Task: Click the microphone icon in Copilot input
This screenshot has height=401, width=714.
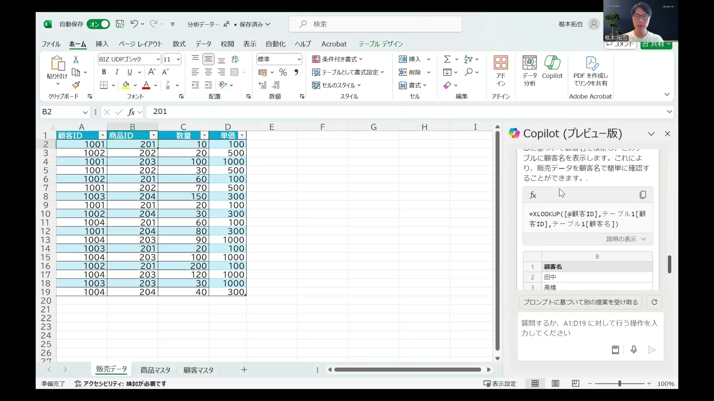Action: coord(633,349)
